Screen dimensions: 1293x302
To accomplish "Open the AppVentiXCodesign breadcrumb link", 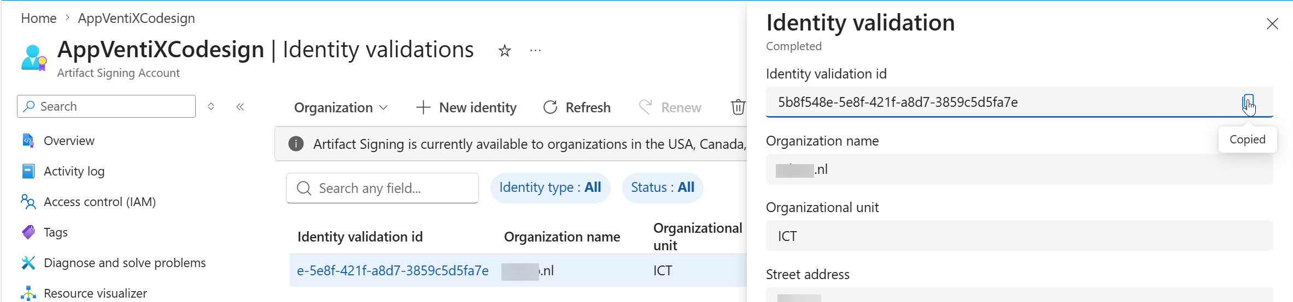I will tap(136, 18).
